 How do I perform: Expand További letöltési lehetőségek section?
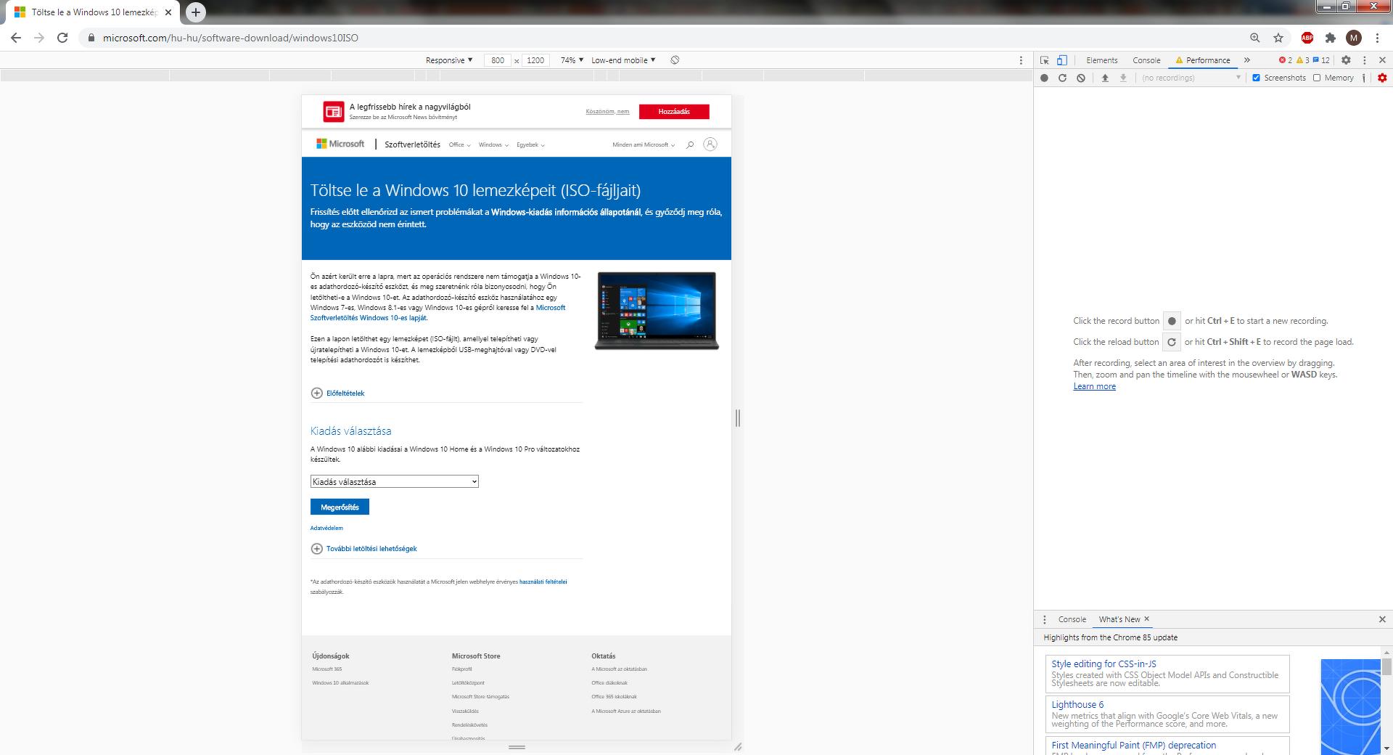click(364, 549)
